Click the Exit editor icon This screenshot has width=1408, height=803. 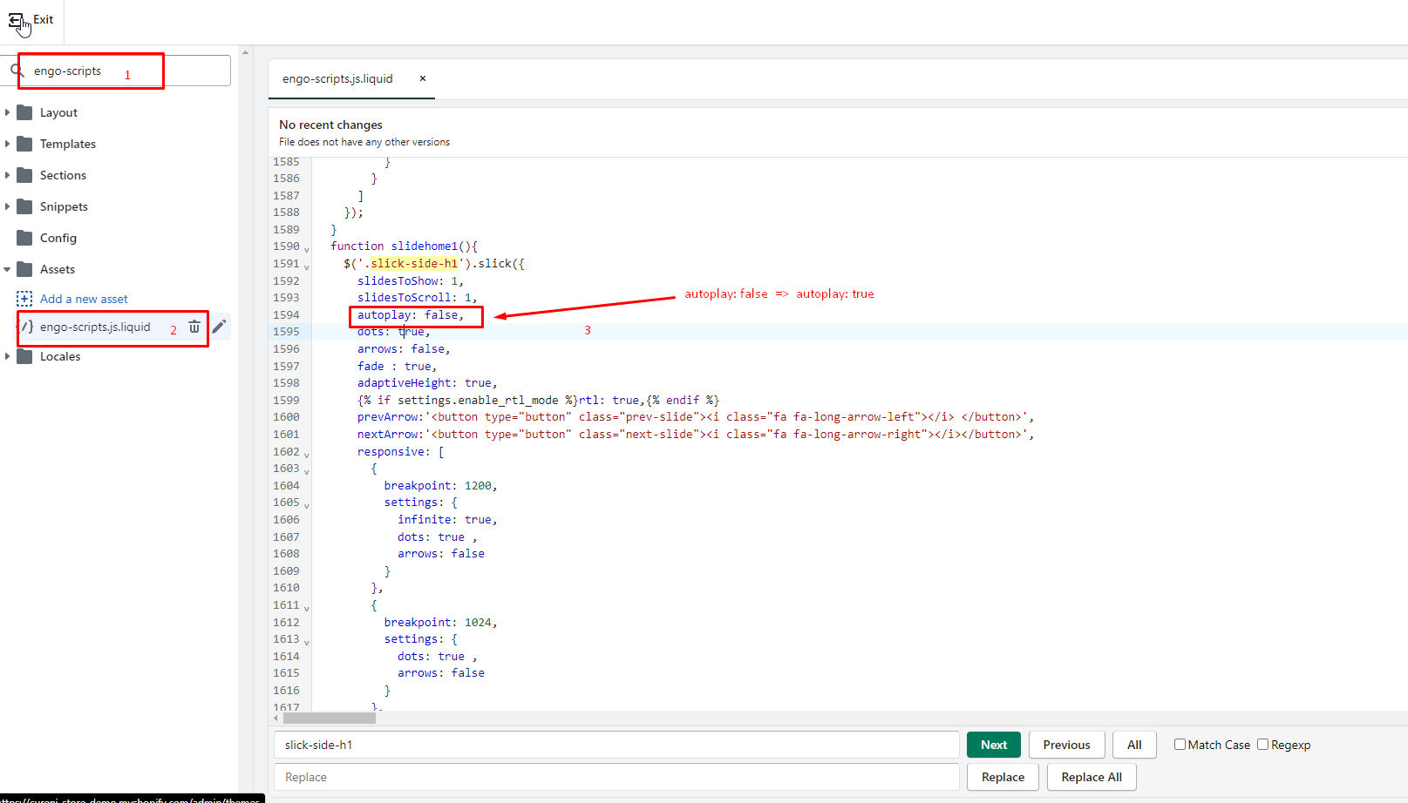point(16,20)
